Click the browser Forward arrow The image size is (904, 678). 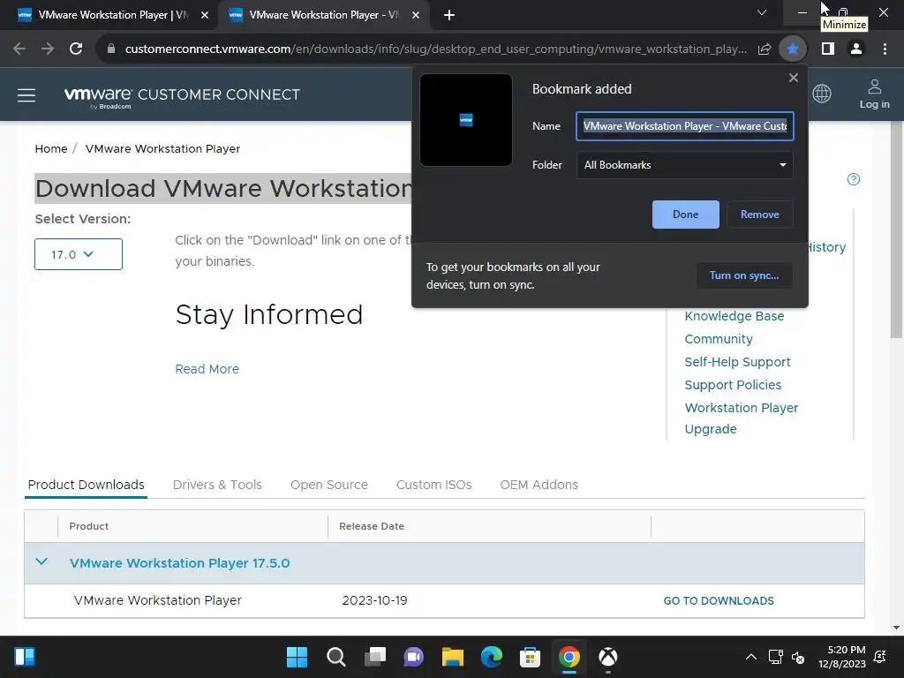(x=48, y=49)
